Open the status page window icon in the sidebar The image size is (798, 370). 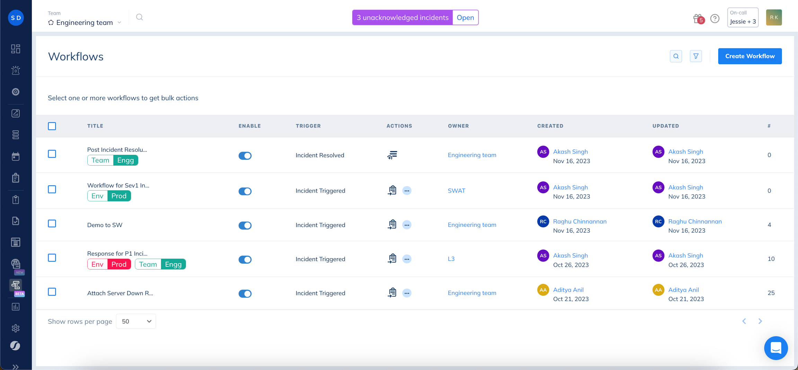pos(16,242)
